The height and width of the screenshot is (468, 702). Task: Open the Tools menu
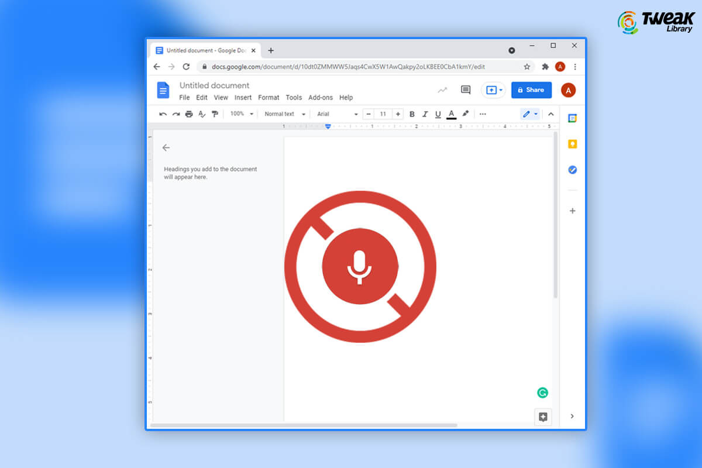[294, 98]
